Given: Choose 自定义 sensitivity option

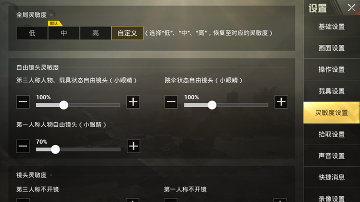Looking at the screenshot, I should 127,33.
